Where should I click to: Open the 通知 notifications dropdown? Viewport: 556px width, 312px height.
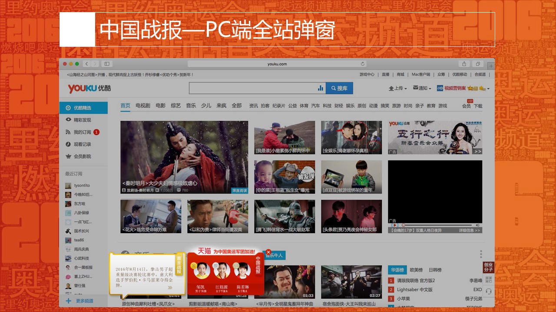click(422, 88)
